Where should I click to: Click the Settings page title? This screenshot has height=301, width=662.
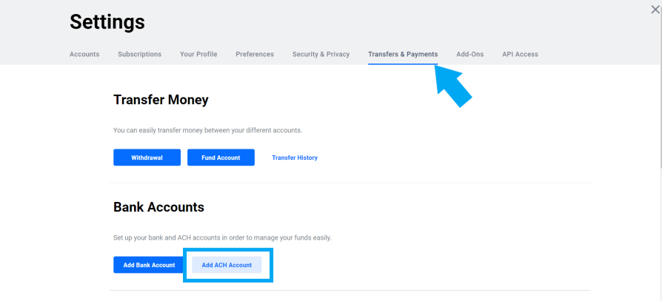tap(107, 21)
